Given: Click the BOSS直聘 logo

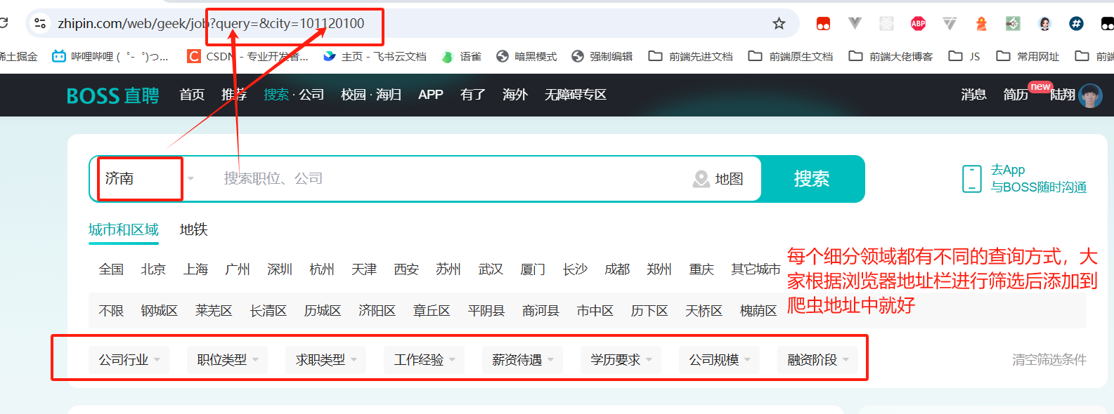Looking at the screenshot, I should 112,95.
